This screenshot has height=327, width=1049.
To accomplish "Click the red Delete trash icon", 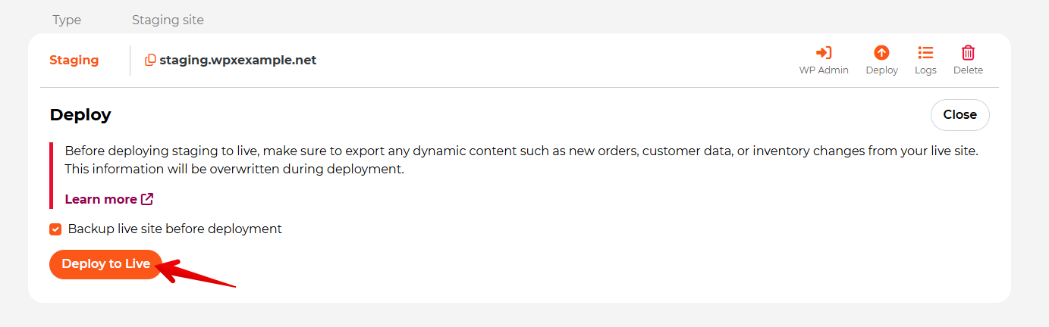I will click(x=968, y=52).
